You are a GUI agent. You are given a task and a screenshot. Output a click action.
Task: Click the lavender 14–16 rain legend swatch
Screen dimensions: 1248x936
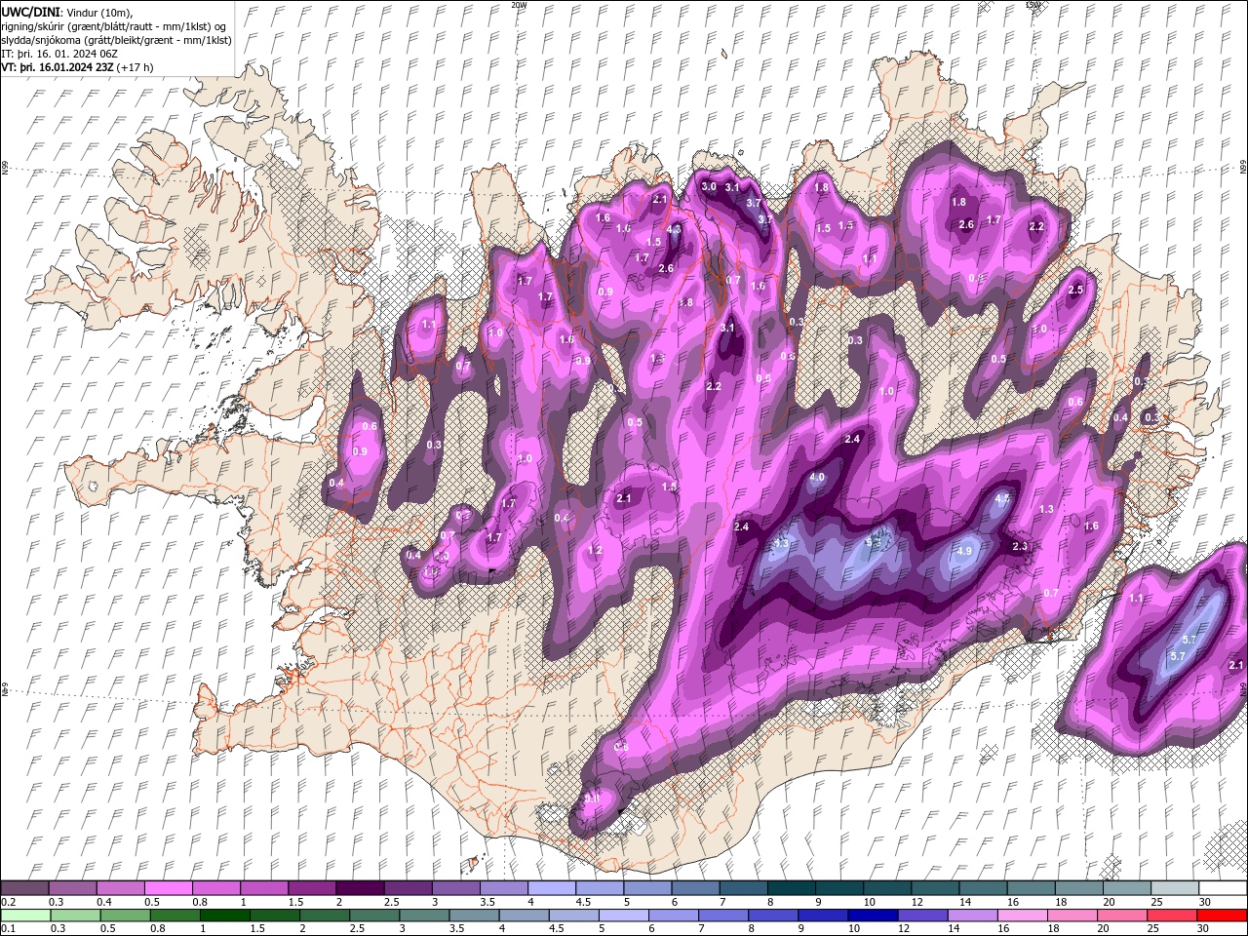click(x=972, y=916)
